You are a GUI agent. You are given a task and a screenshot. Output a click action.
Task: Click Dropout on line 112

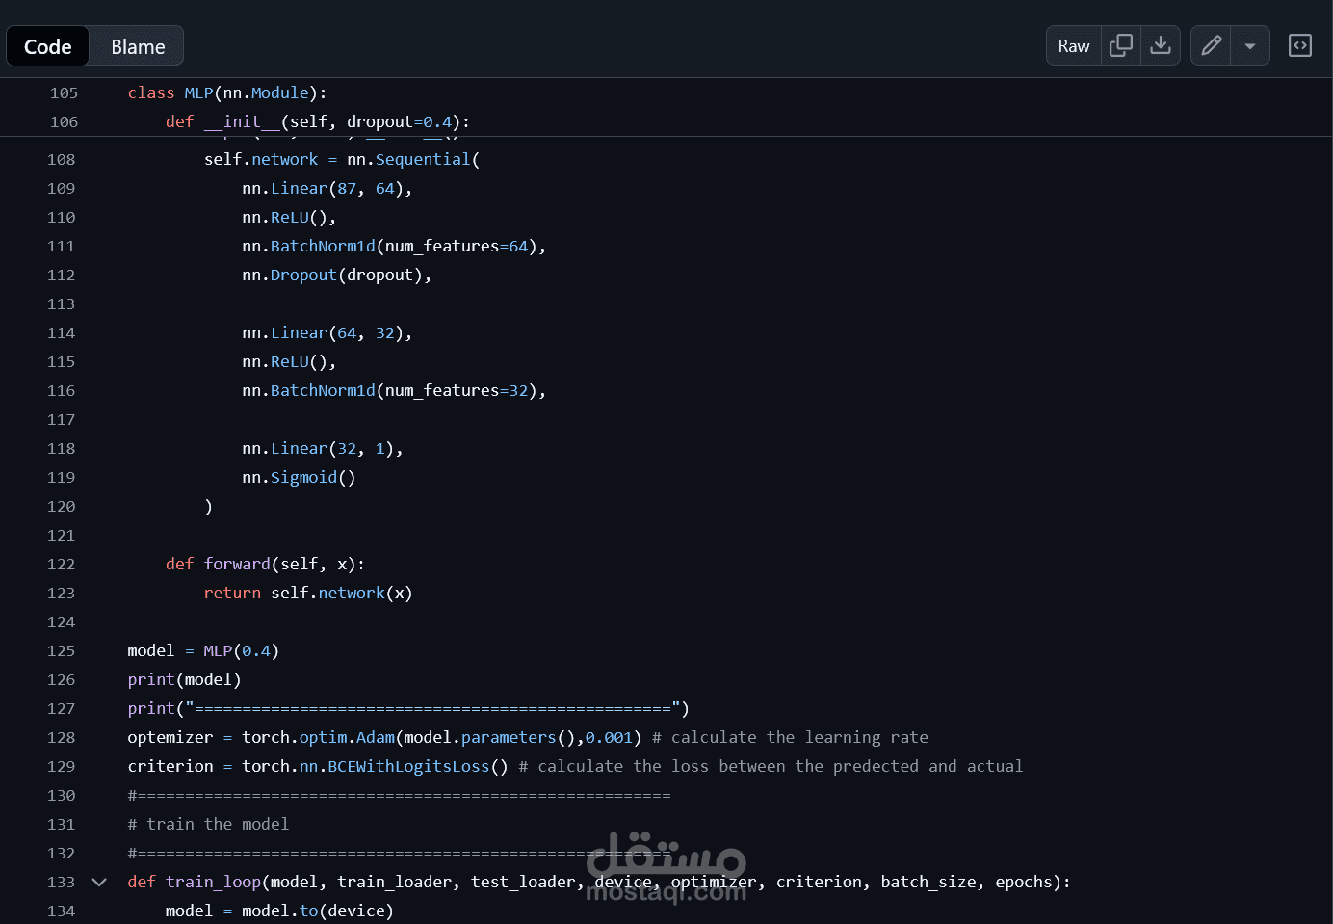tap(303, 275)
